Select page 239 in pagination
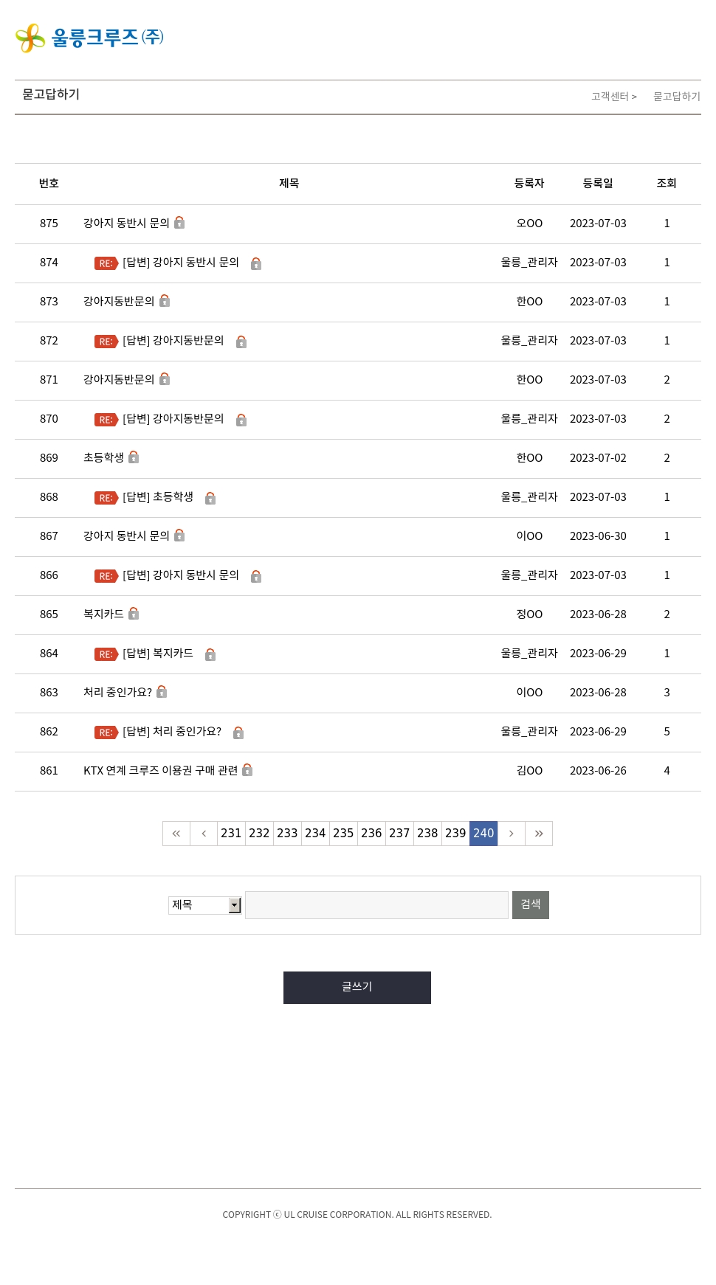This screenshot has width=716, height=1285. click(x=455, y=834)
